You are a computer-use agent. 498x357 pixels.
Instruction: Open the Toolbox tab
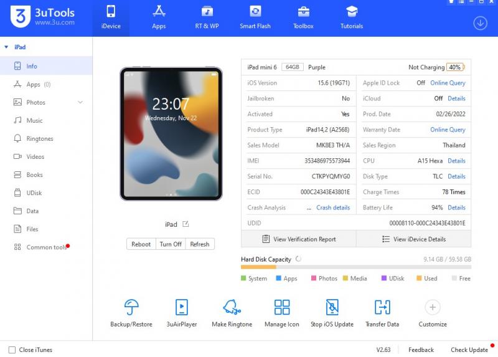[303, 18]
